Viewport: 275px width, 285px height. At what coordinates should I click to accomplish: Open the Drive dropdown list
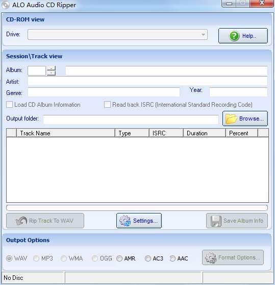click(x=117, y=35)
